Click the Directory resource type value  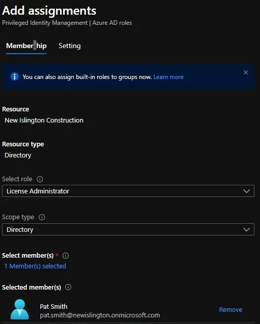(x=18, y=155)
